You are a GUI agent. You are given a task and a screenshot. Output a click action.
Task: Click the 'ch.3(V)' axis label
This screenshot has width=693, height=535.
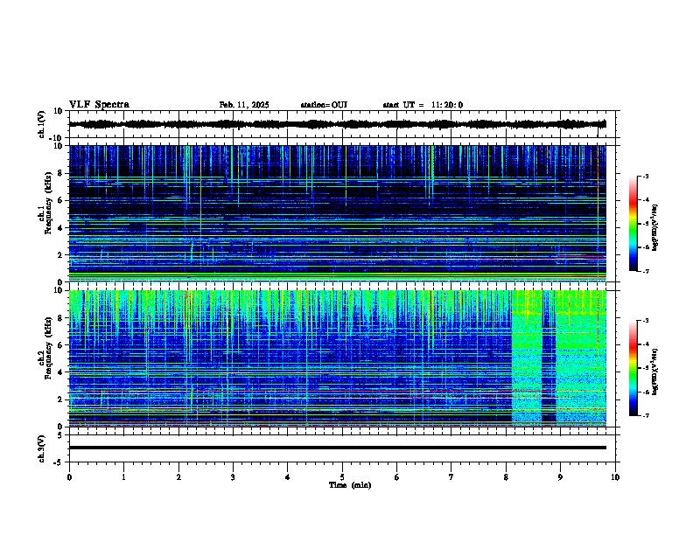(x=42, y=449)
